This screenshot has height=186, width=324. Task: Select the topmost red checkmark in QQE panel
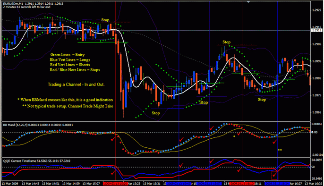pyautogui.click(x=212, y=161)
